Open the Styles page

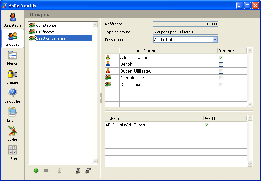[x=13, y=134]
